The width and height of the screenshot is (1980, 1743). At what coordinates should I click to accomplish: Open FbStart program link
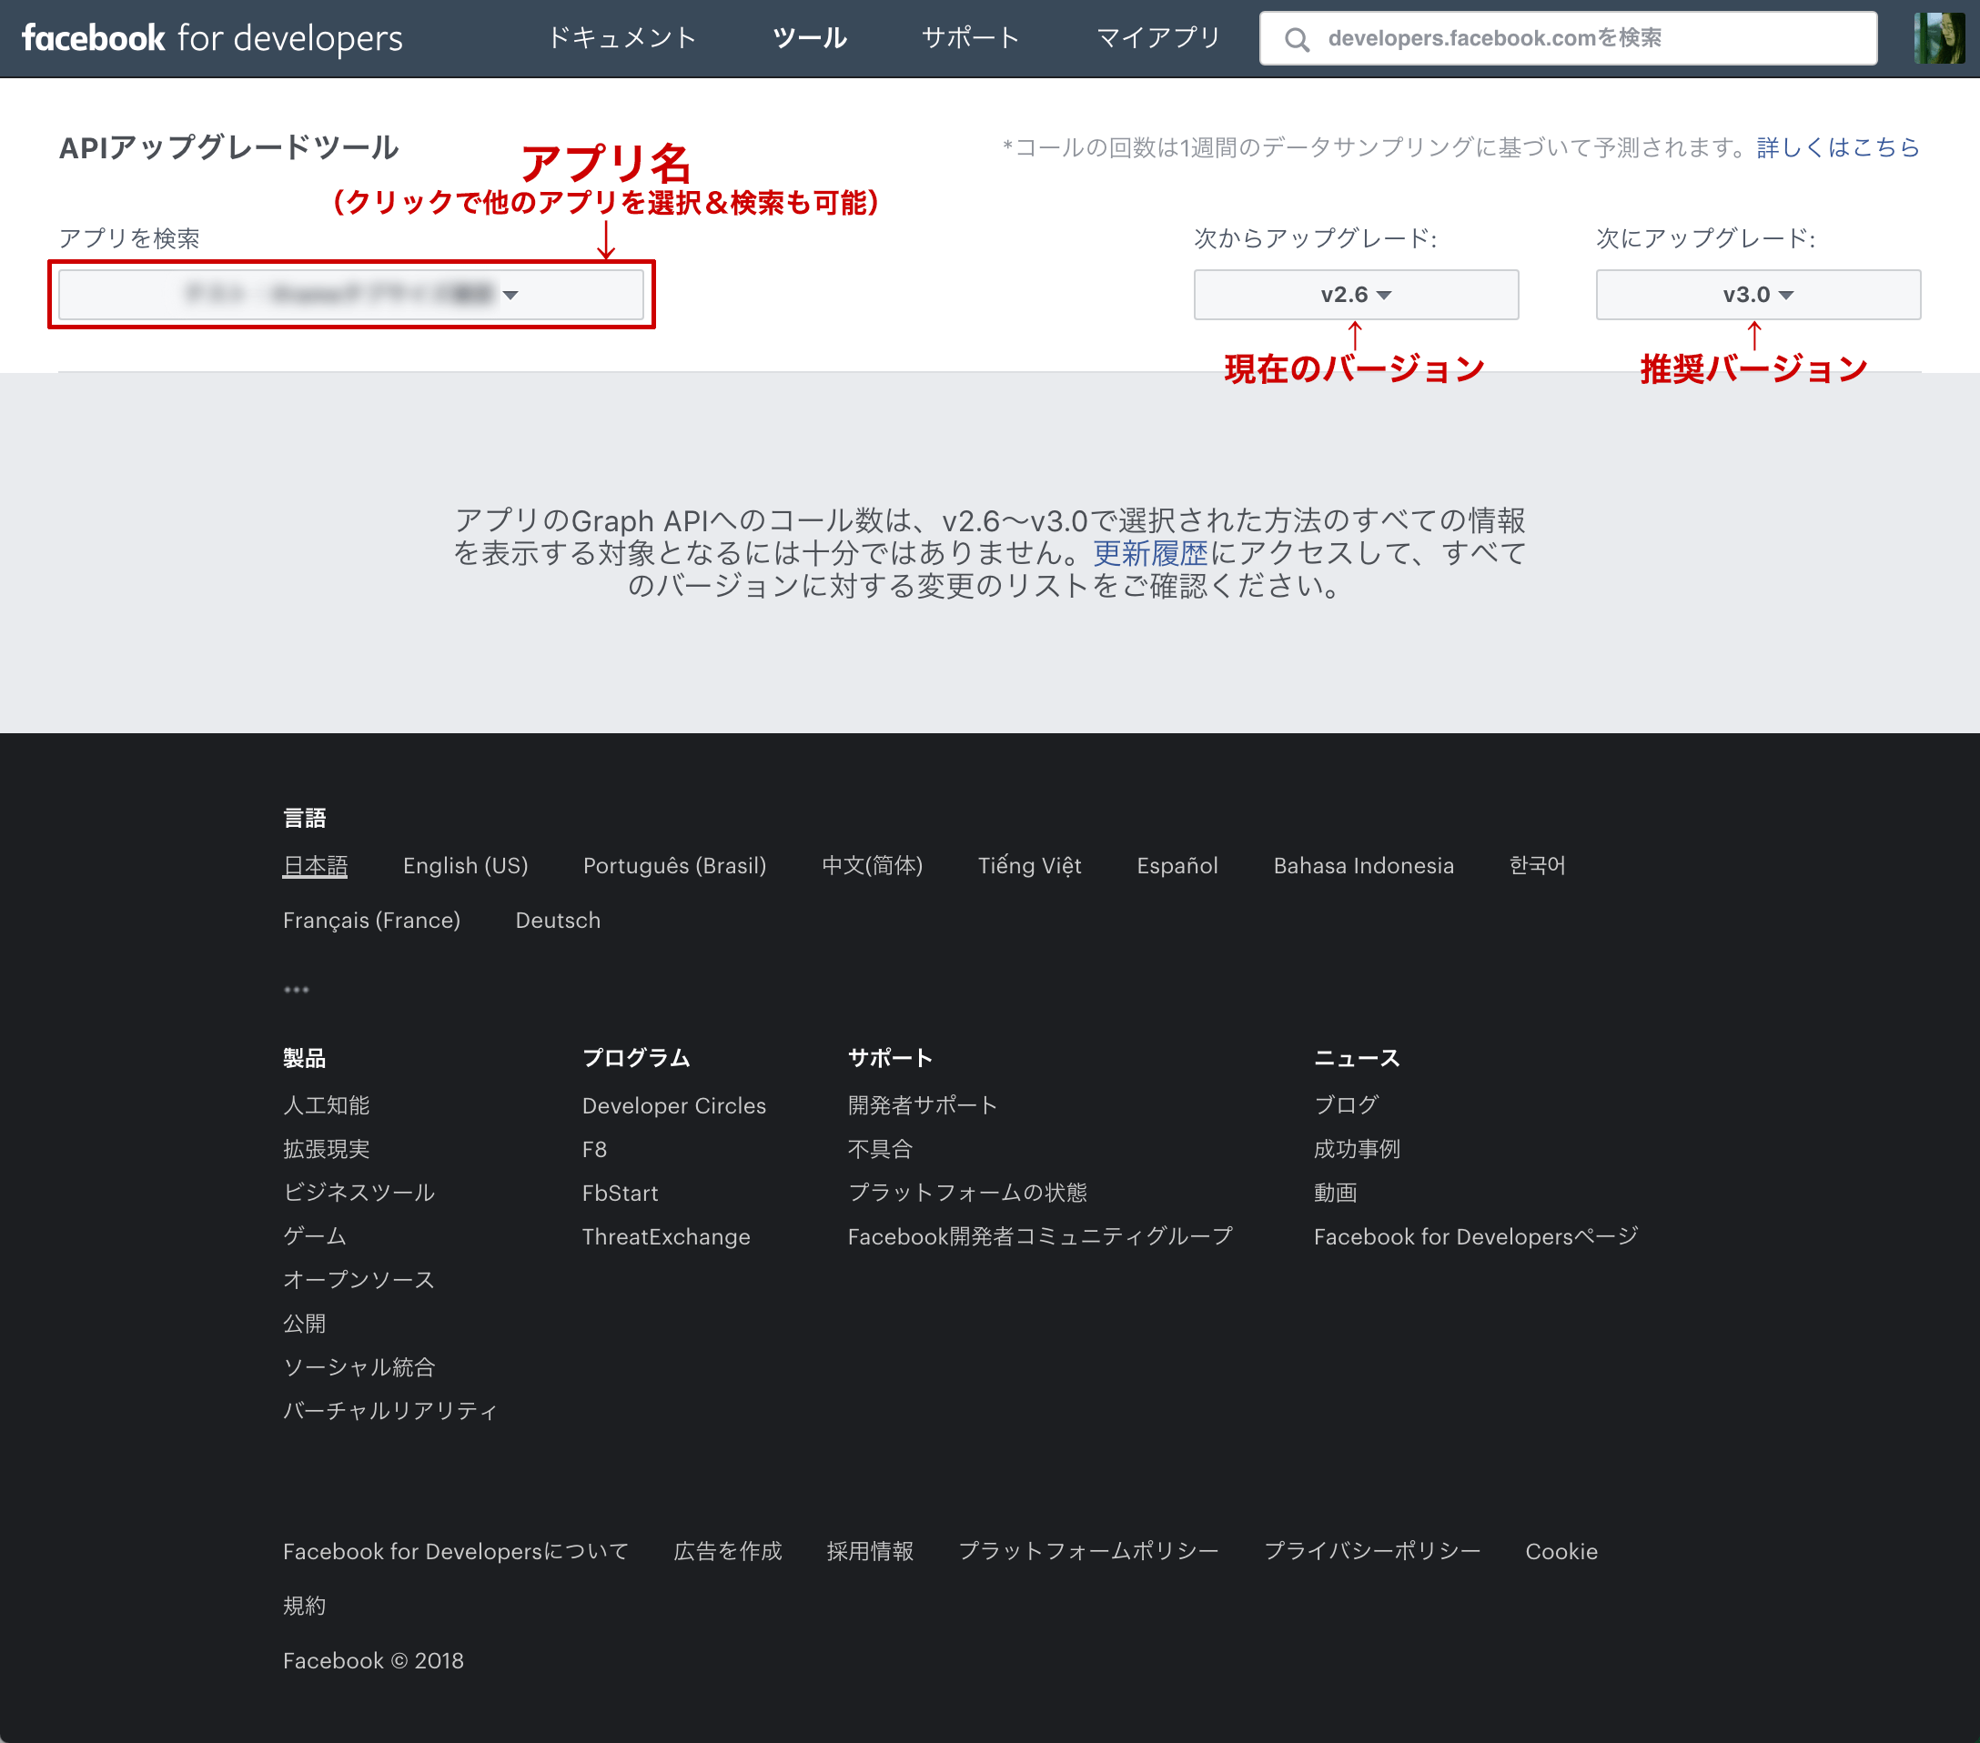pyautogui.click(x=619, y=1192)
